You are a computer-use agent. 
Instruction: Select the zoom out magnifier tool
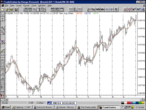click(x=2, y=33)
